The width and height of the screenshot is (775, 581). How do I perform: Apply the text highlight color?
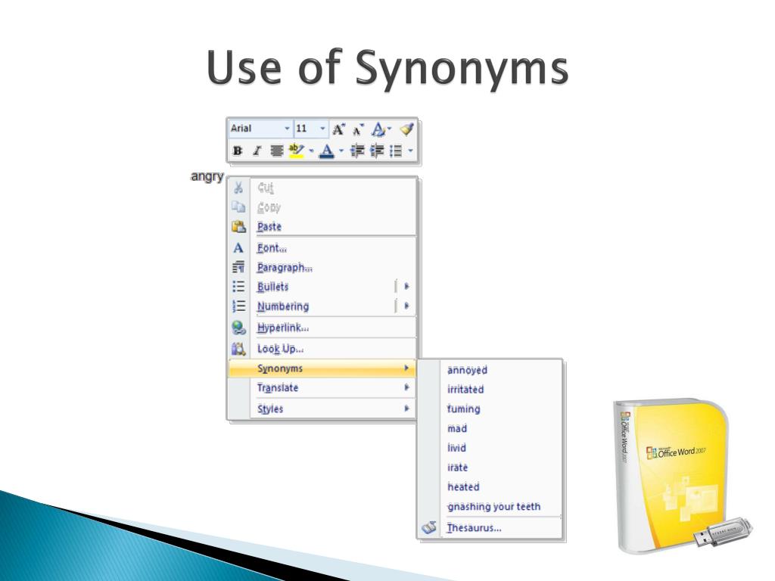(x=296, y=151)
